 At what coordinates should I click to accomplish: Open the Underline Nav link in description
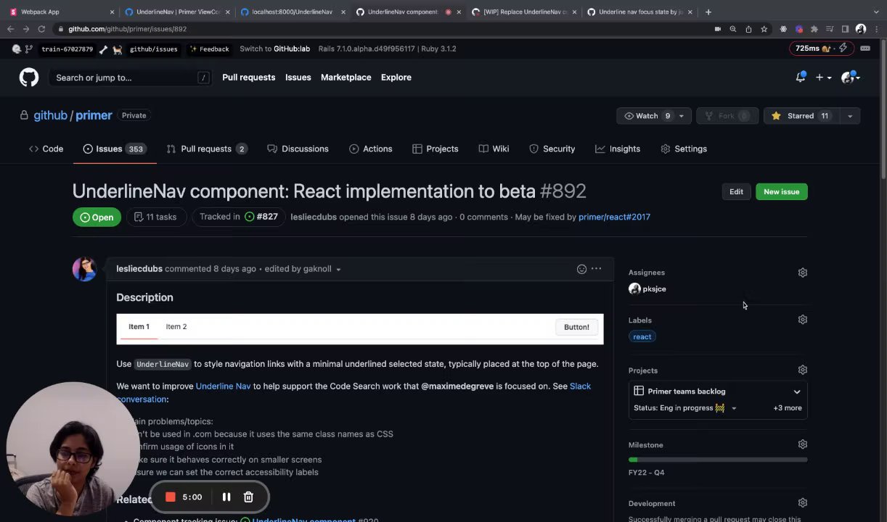tap(223, 386)
